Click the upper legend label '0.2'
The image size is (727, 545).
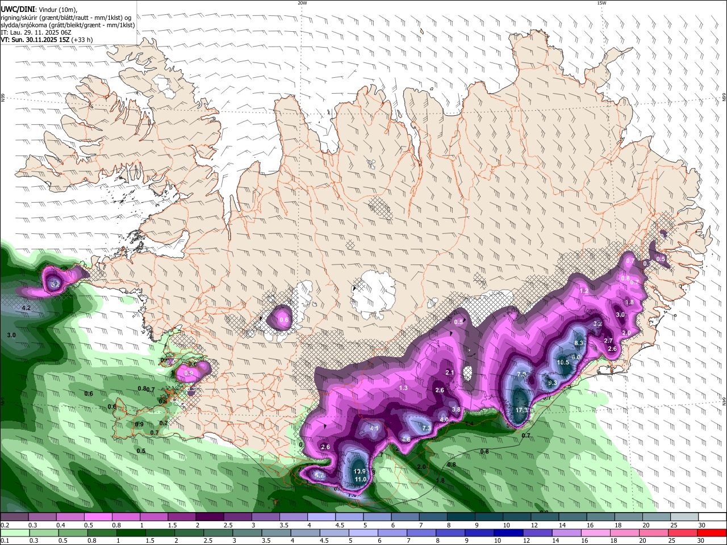[x=5, y=525]
